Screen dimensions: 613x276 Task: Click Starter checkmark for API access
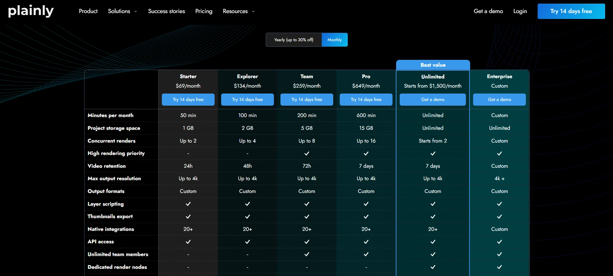pos(188,242)
